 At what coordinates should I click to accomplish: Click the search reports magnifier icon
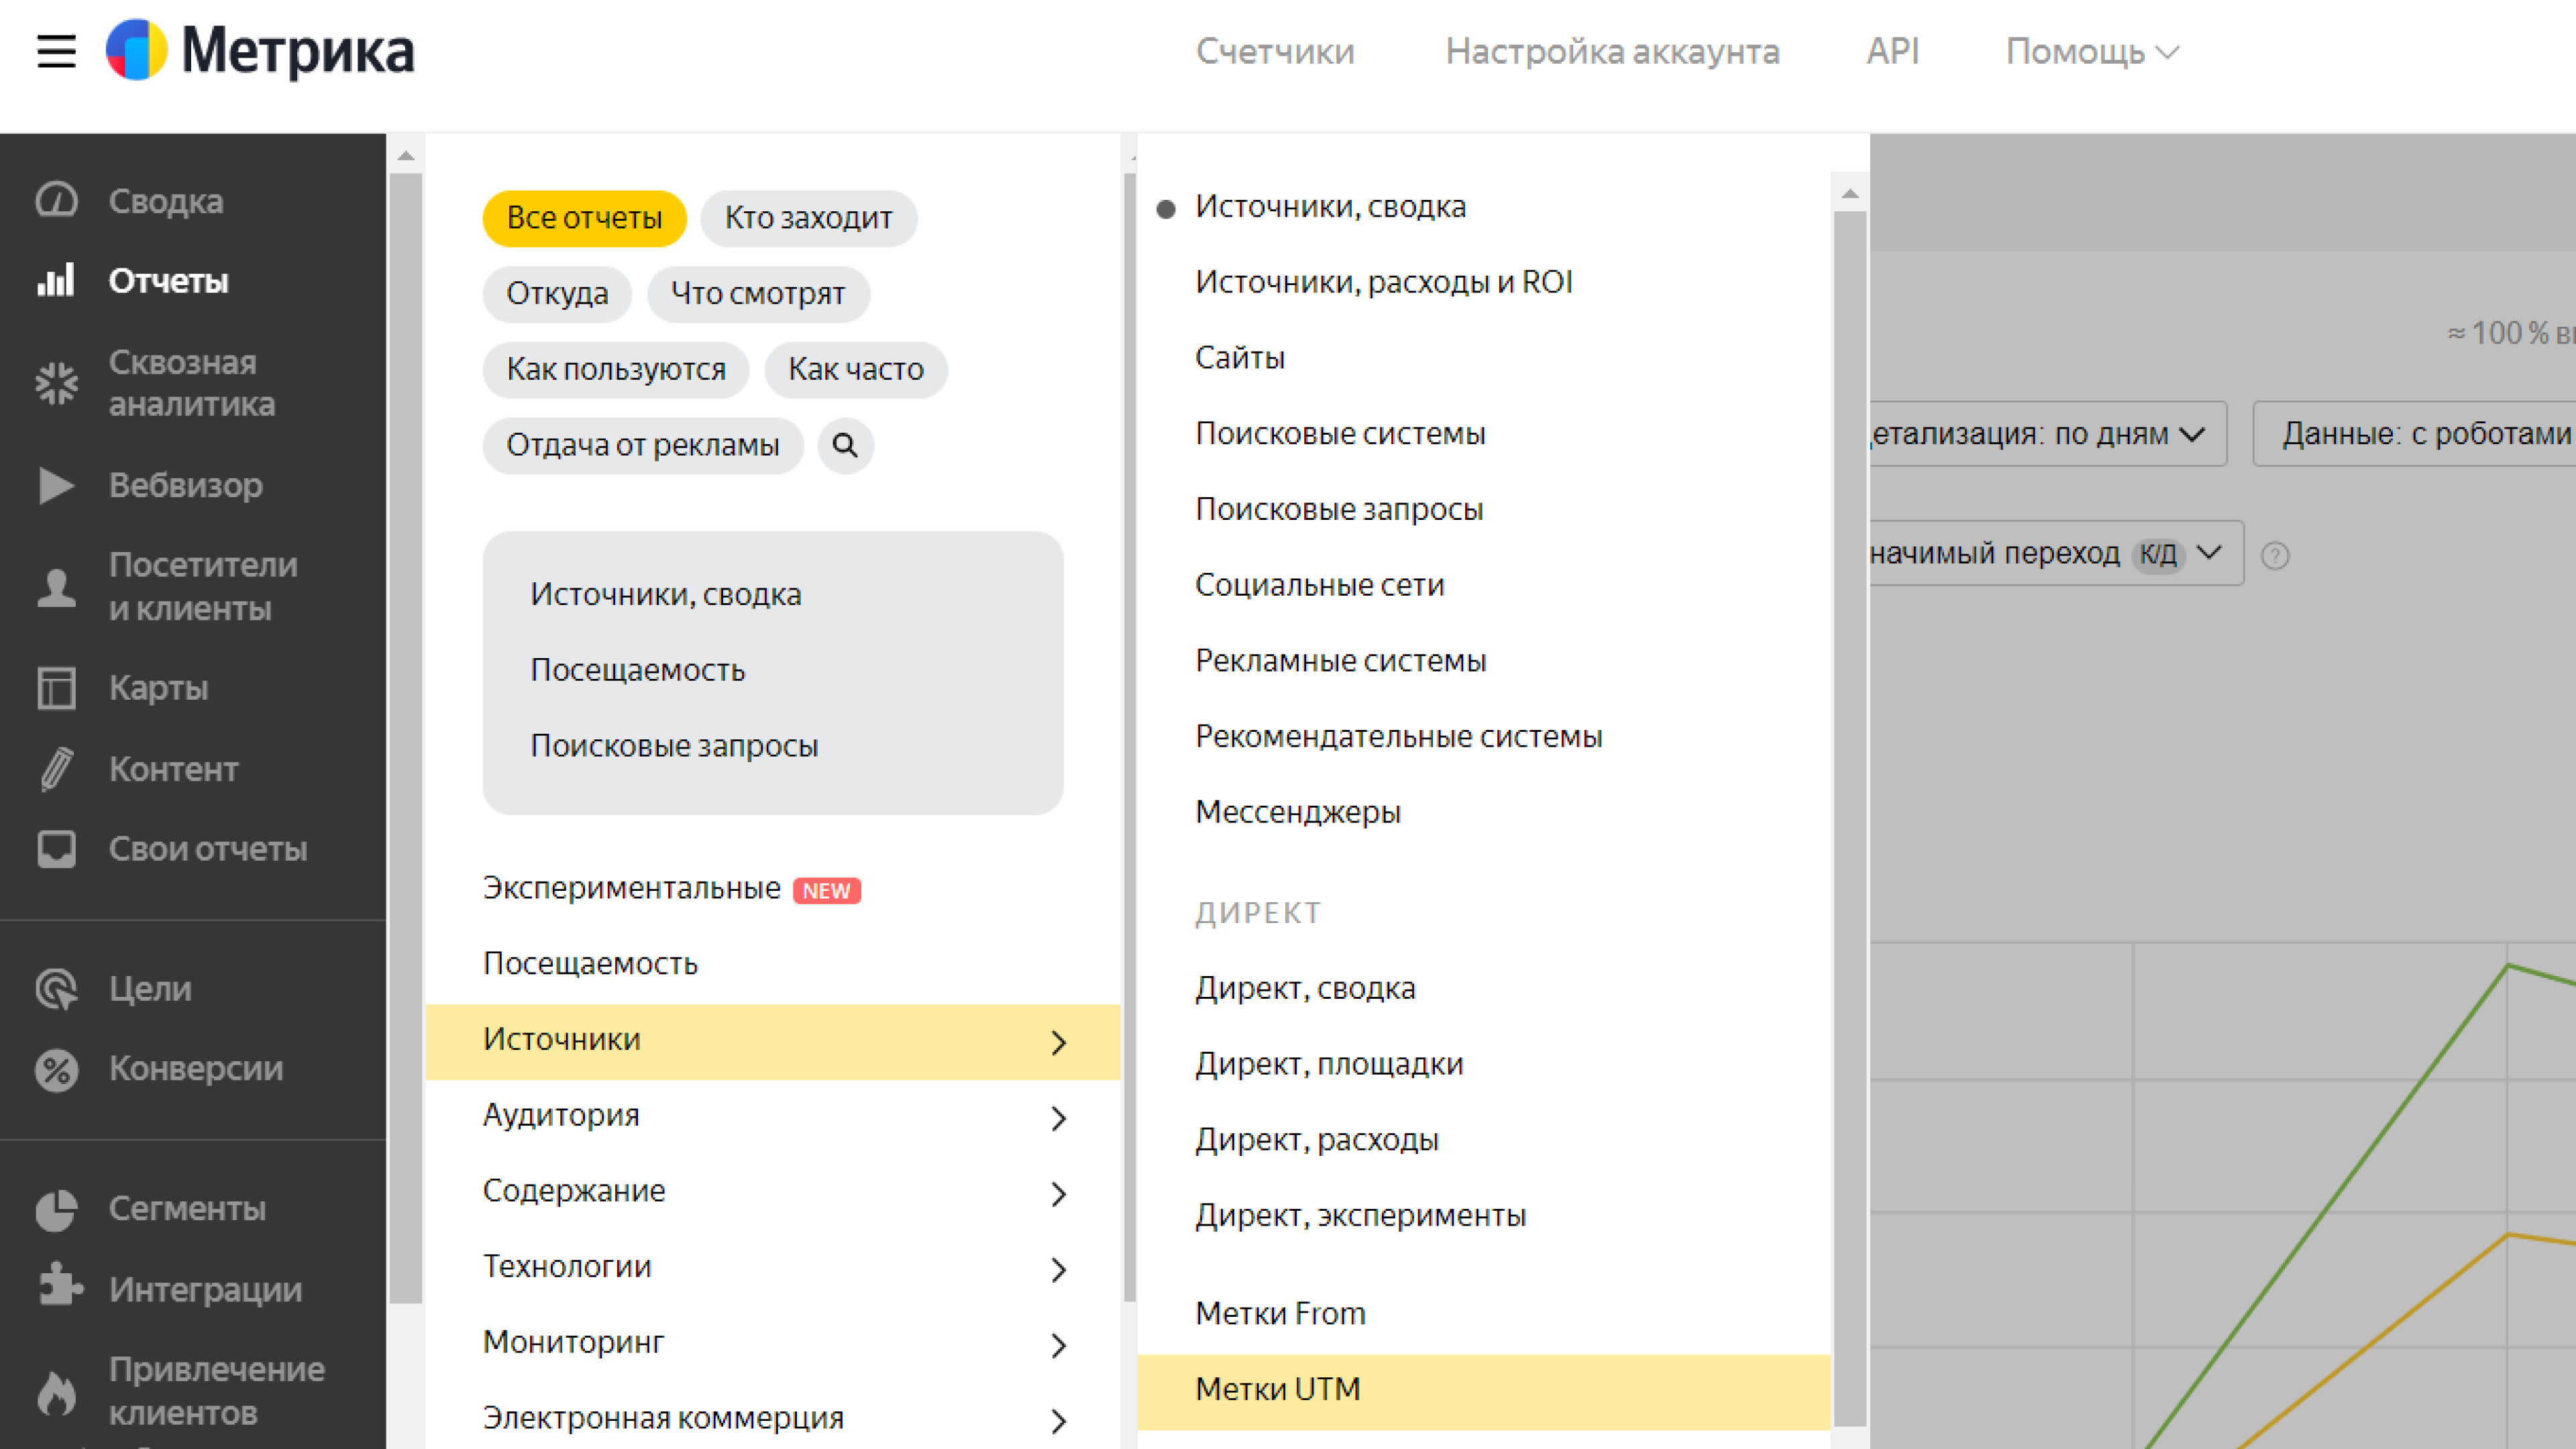(x=845, y=445)
